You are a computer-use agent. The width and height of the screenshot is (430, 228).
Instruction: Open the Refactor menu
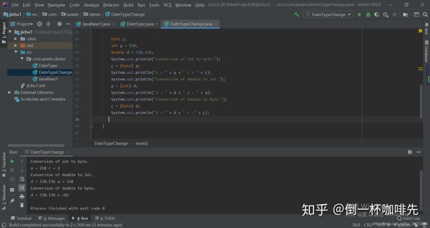point(111,5)
